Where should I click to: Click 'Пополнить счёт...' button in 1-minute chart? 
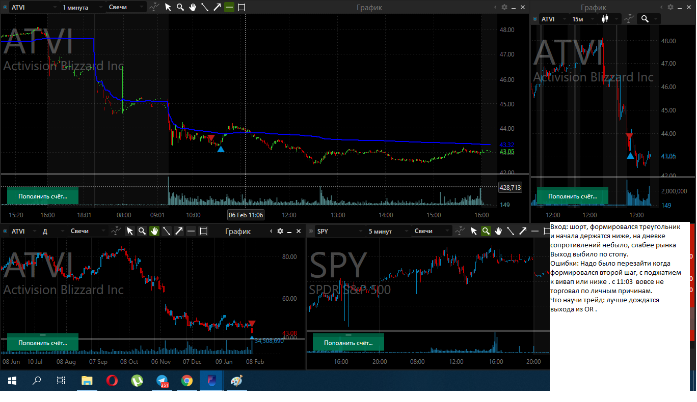click(43, 196)
